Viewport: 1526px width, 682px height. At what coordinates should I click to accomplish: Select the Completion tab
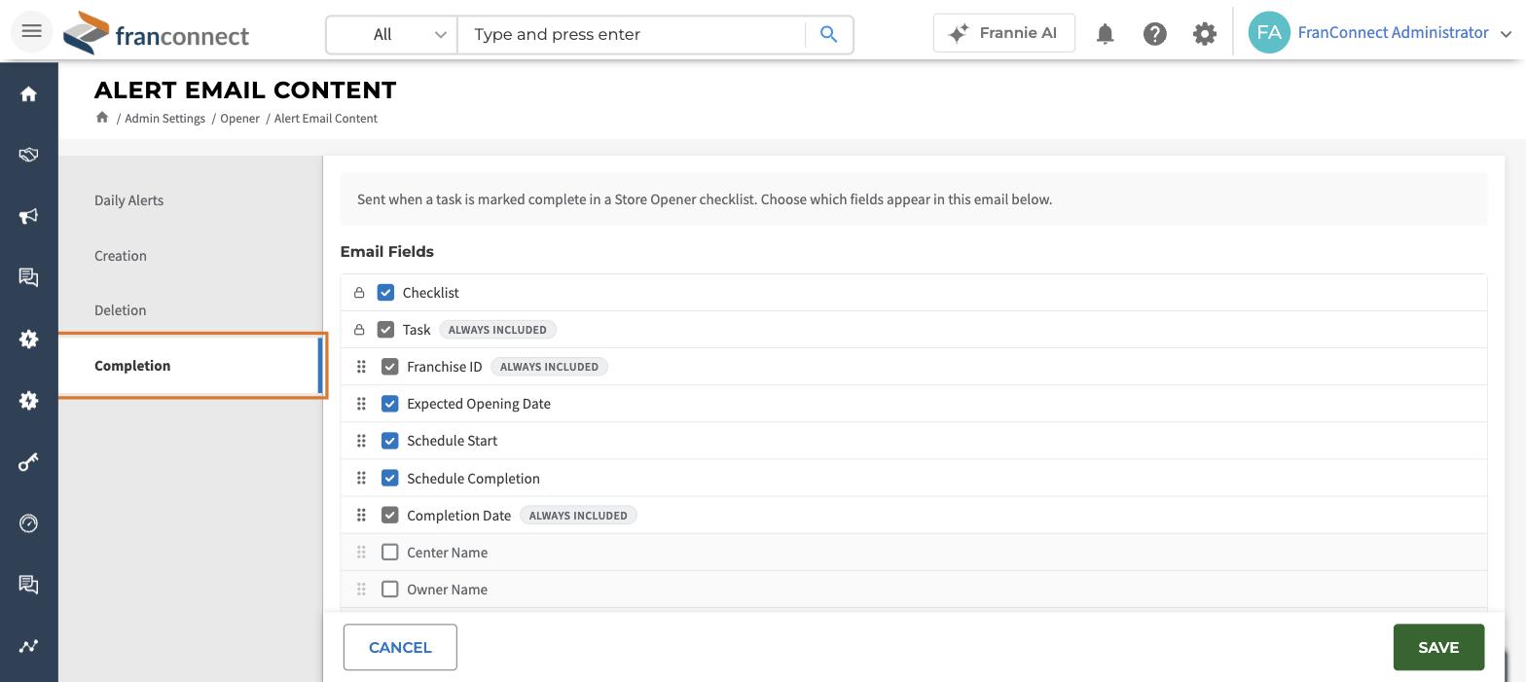pyautogui.click(x=190, y=366)
